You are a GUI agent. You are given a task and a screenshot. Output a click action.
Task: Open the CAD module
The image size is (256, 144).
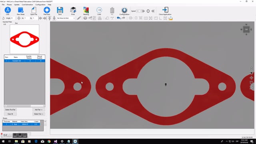coord(8,11)
